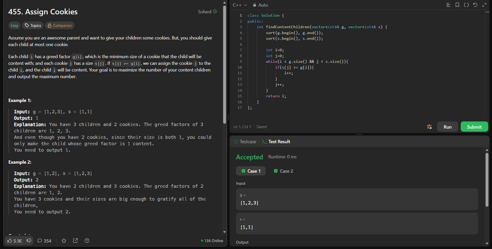Screen dimensions: 492x249
Task: Click the g input value [1,2,3] field
Action: click(x=357, y=199)
